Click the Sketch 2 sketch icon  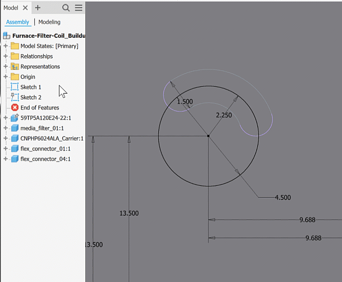coord(15,97)
